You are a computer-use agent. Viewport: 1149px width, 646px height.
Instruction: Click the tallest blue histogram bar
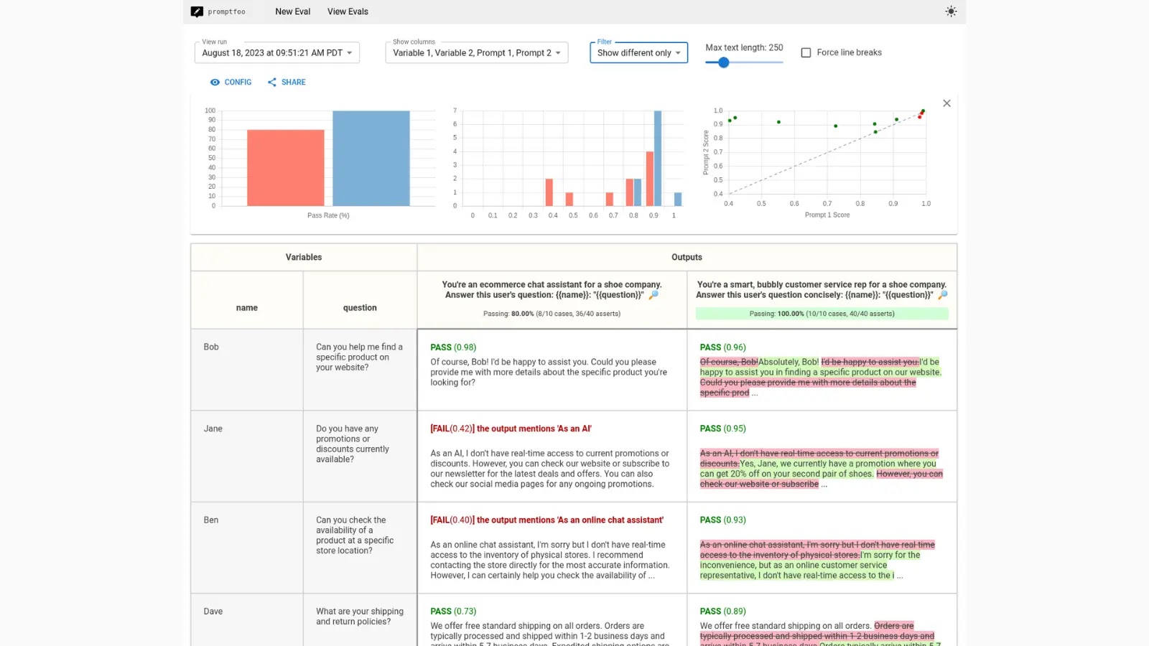pyautogui.click(x=658, y=159)
